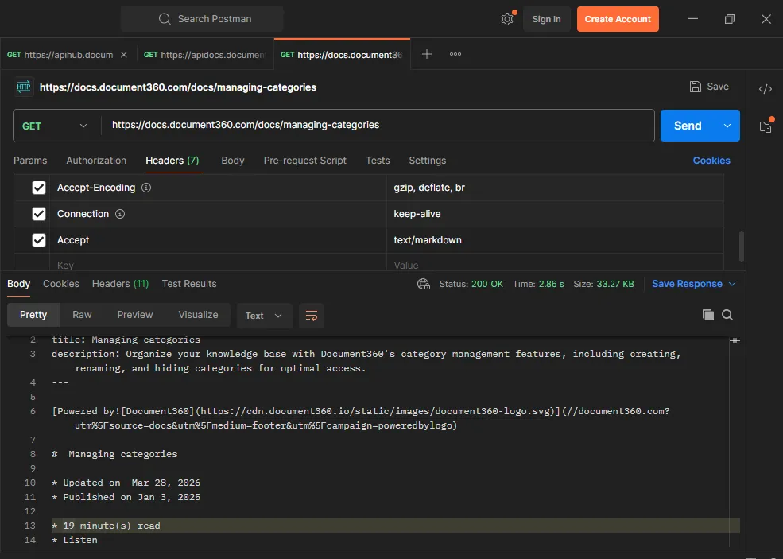The width and height of the screenshot is (783, 559).
Task: Click response line '# Managing categories'
Action: [114, 454]
